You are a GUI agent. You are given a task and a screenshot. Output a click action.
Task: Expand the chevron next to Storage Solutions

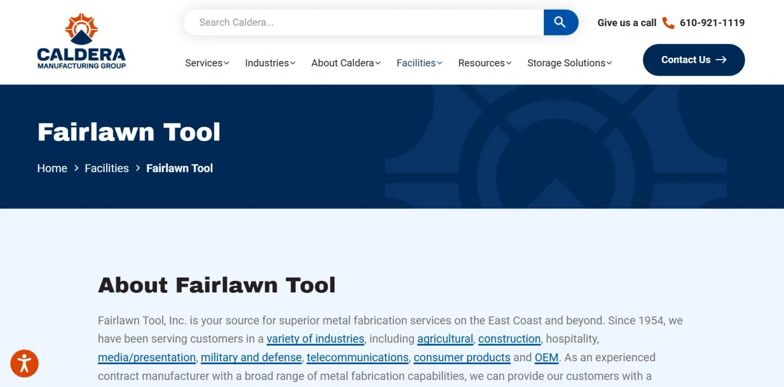609,63
